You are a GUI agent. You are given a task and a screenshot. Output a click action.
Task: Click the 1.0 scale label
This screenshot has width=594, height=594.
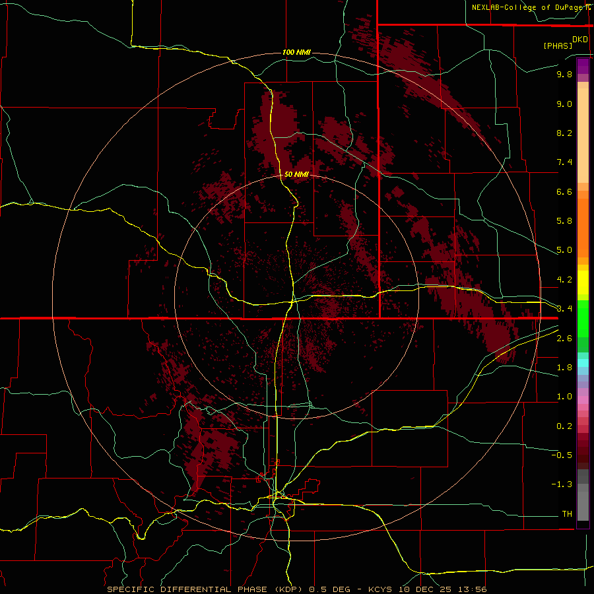point(564,397)
